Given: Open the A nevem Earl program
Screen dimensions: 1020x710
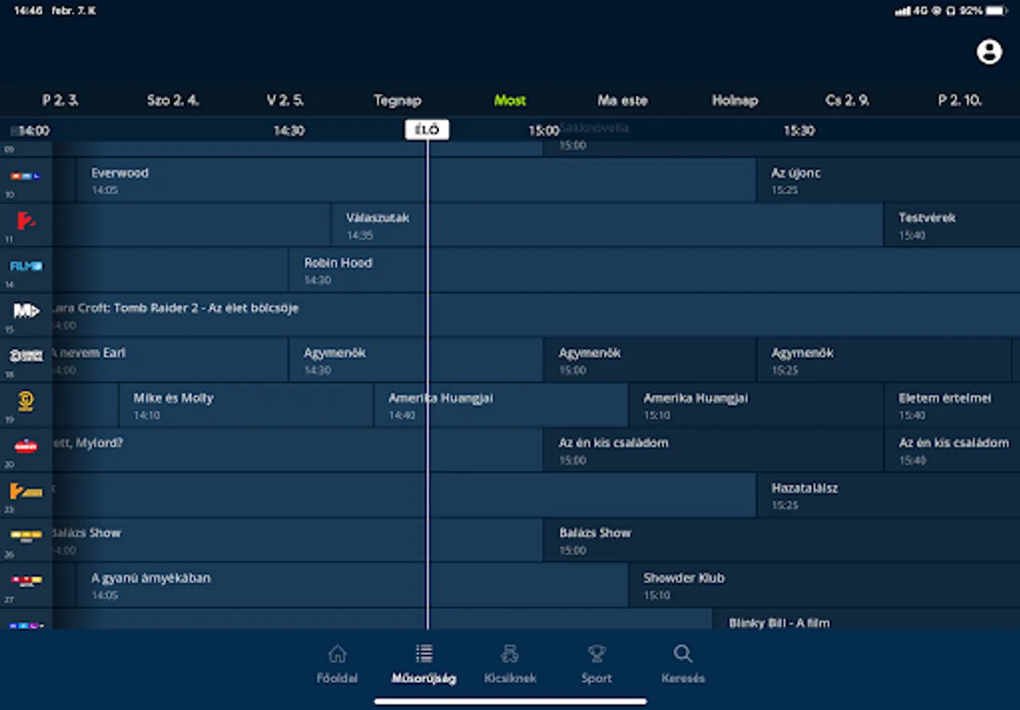Looking at the screenshot, I should pos(169,360).
